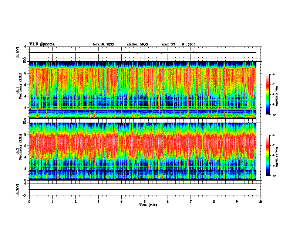The image size is (293, 226).
Task: Click time axis tick label "2"
Action: pyautogui.click(x=75, y=202)
